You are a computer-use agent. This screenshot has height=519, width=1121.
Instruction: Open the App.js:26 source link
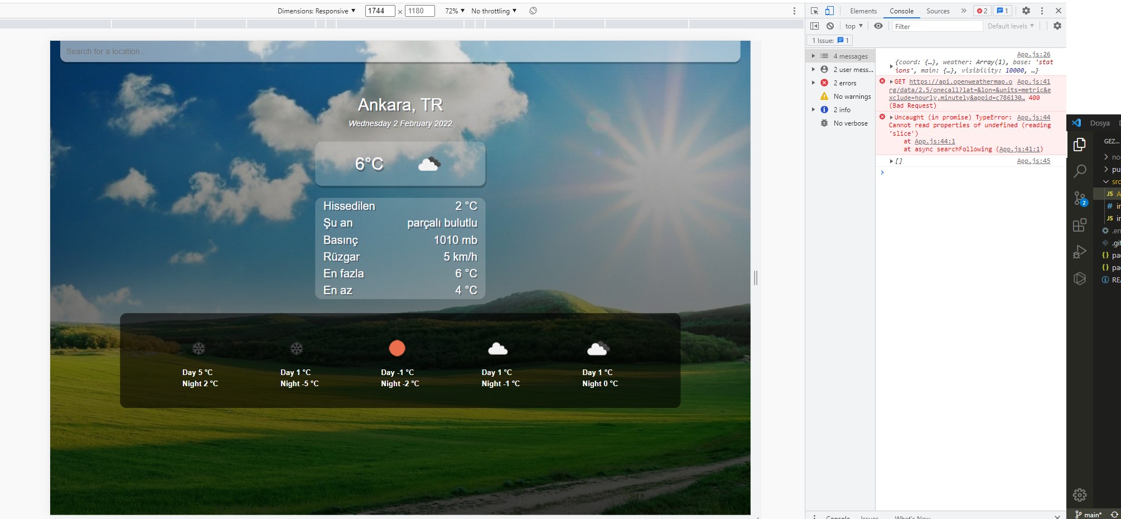pyautogui.click(x=1033, y=54)
